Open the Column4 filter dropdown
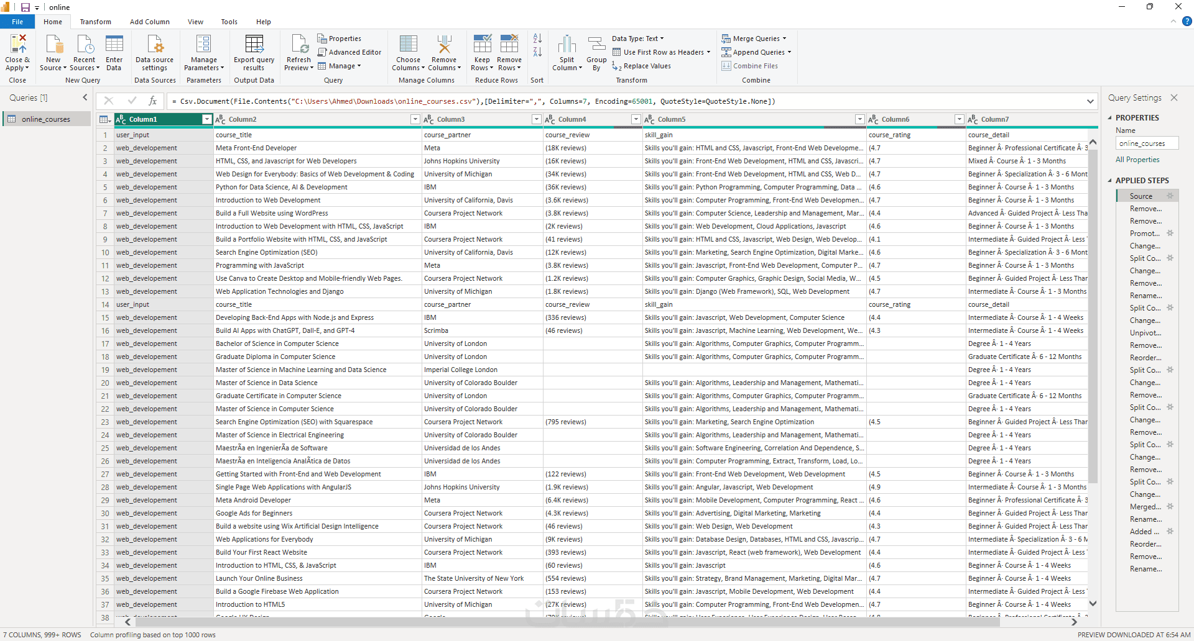Screen dimensions: 1194x641 pos(636,119)
